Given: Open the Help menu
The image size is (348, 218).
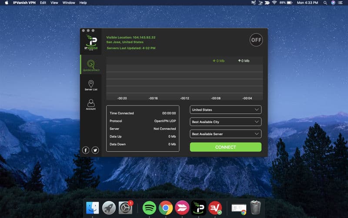Looking at the screenshot, I should (83, 3).
